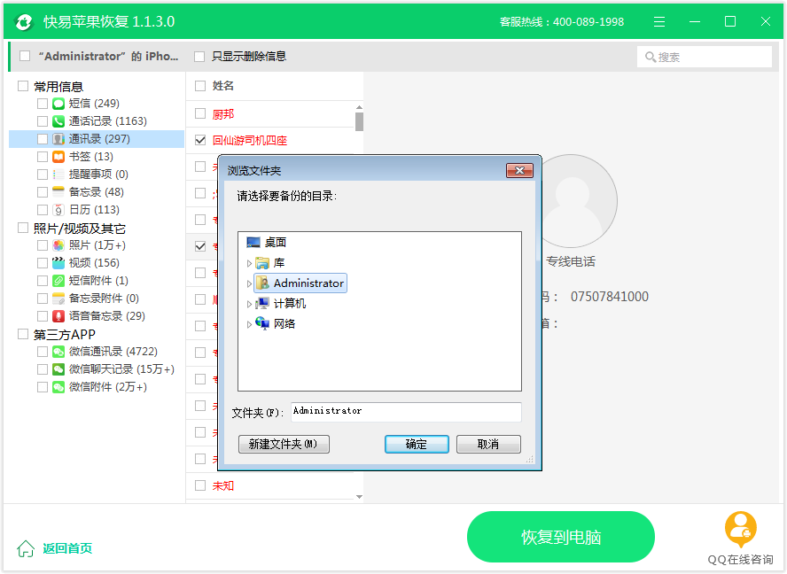Screen dimensions: 787x574
Task: Click the 新建文件夹 button
Action: click(284, 445)
